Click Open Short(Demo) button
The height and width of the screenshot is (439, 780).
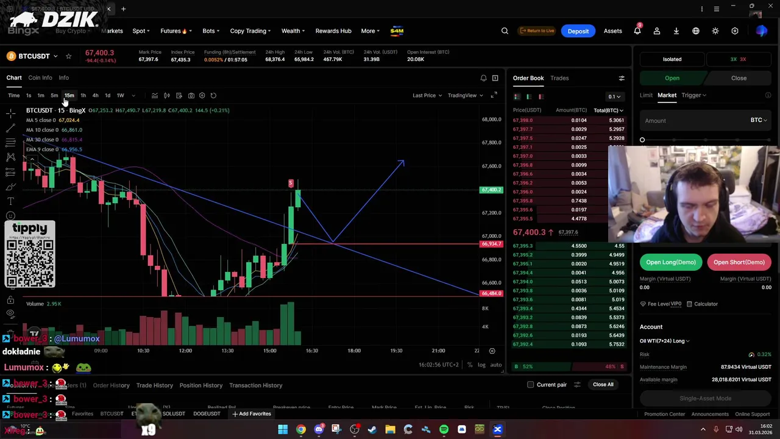[739, 262]
